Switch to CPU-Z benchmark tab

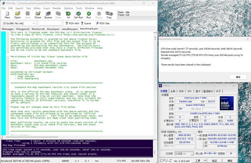point(208,91)
